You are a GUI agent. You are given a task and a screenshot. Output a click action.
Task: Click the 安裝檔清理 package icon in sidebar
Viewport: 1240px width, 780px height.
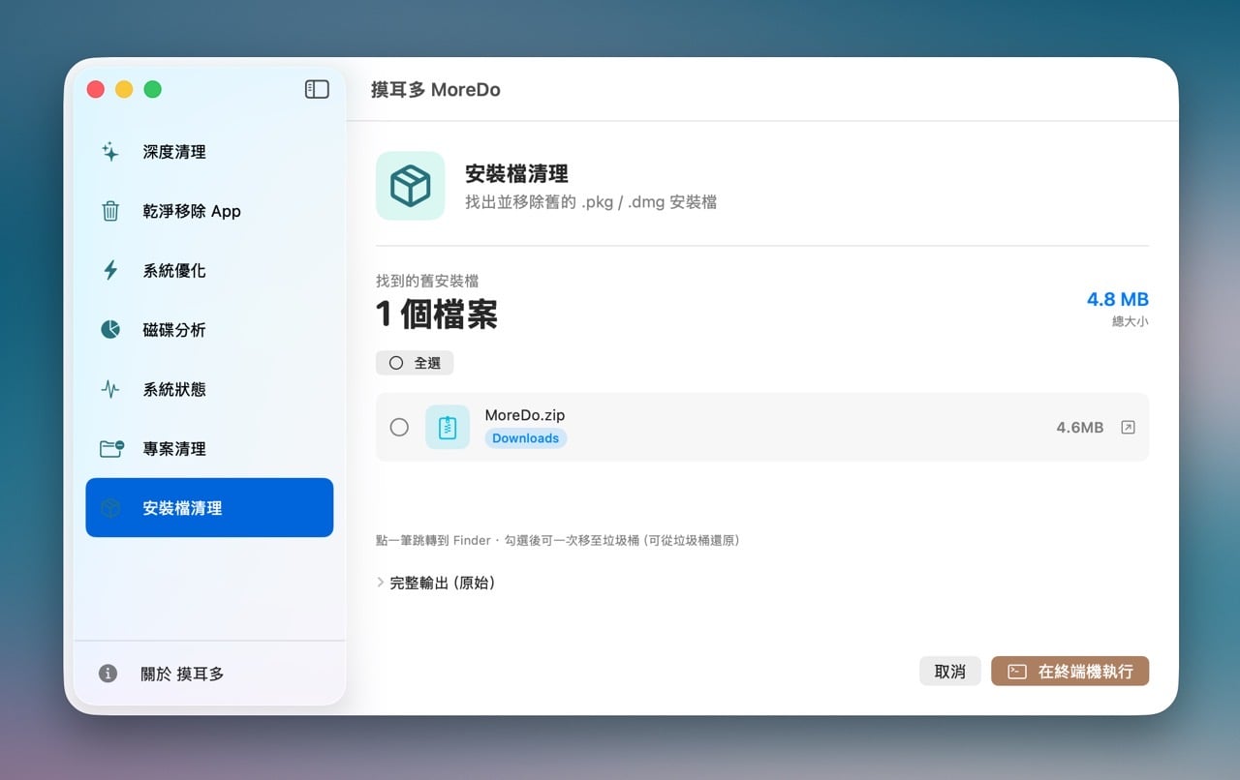[109, 507]
